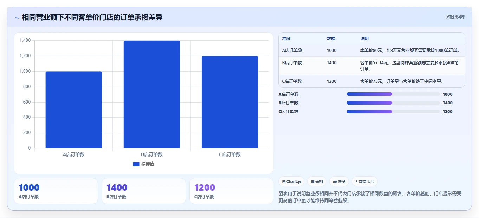Click the C店订单数 bar in the chart
The width and height of the screenshot is (479, 218).
click(x=229, y=102)
